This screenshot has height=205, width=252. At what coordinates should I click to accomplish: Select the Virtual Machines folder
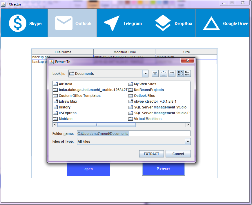point(145,119)
